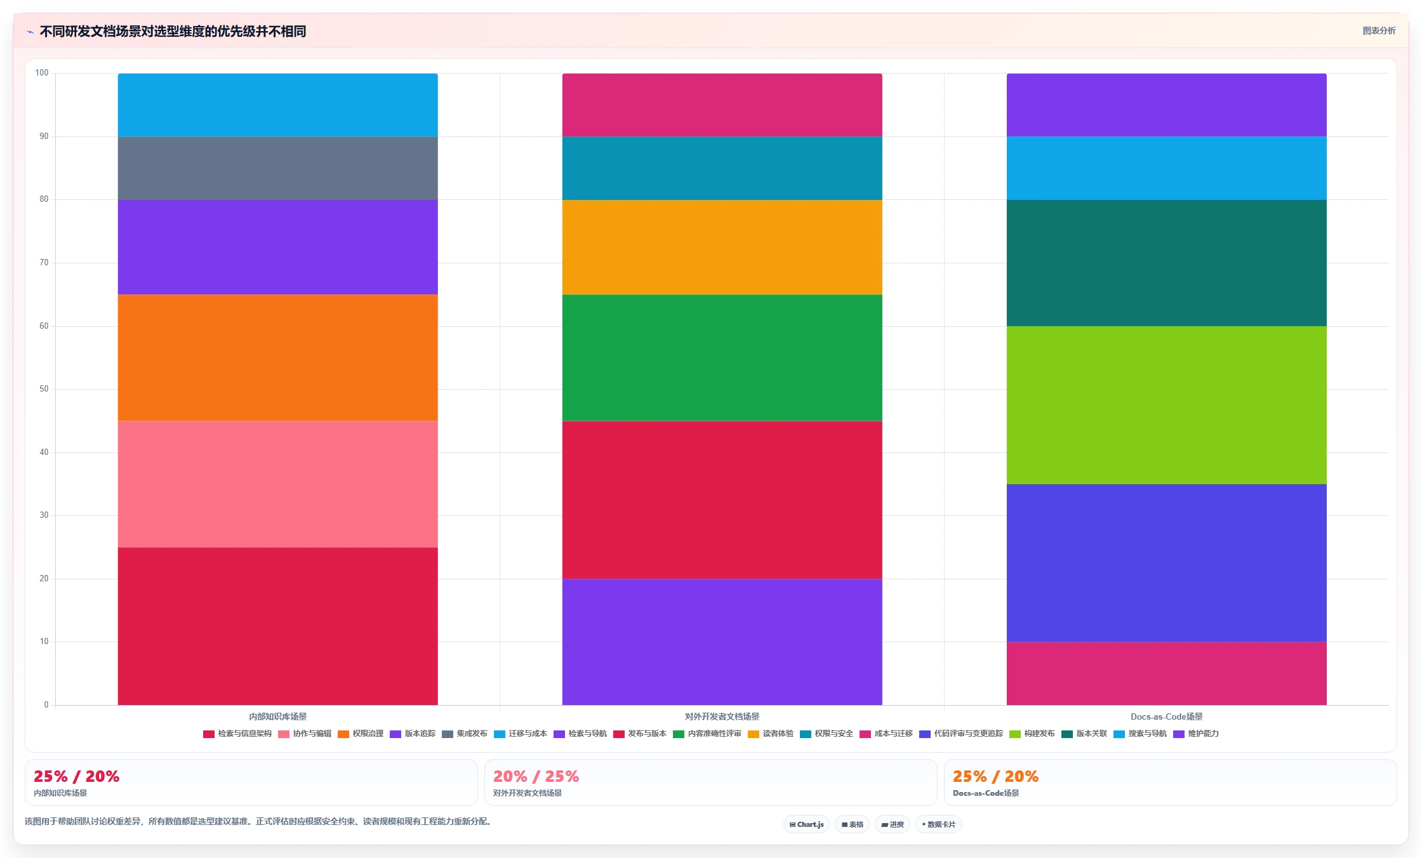Click the magenta top segment of 对外开发者文档场景 bar

click(x=722, y=105)
